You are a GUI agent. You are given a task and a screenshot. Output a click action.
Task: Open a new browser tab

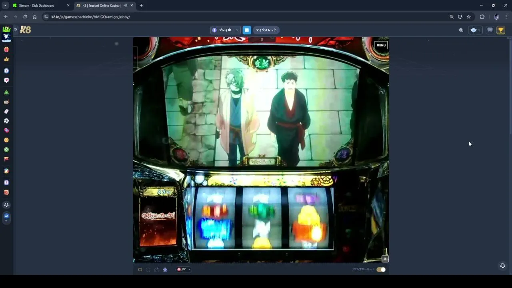(x=141, y=6)
